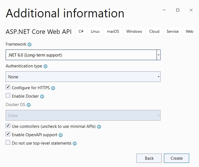199x167 pixels.
Task: Check Do not use top-level statements
Action: [x=8, y=143]
